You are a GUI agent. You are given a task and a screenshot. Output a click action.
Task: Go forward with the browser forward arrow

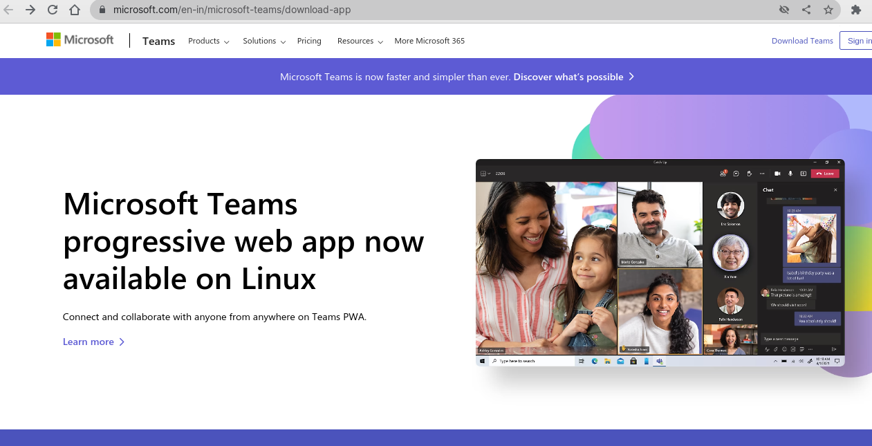(30, 10)
